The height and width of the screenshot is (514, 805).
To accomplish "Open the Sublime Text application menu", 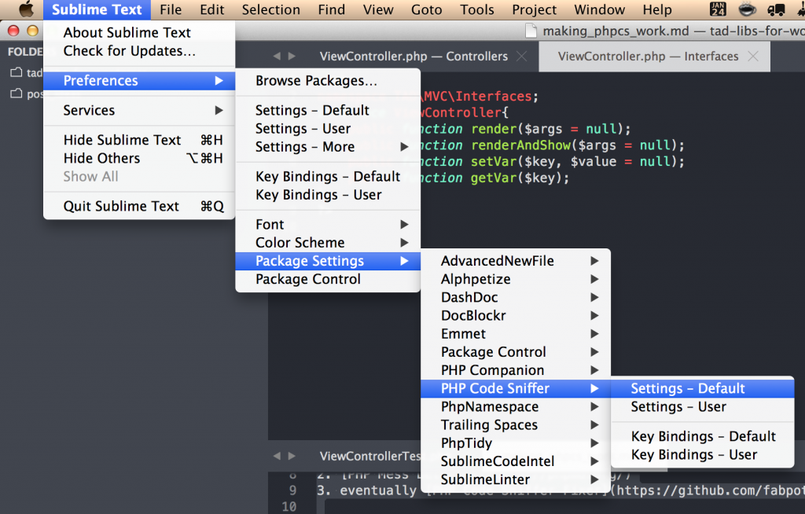I will (97, 9).
